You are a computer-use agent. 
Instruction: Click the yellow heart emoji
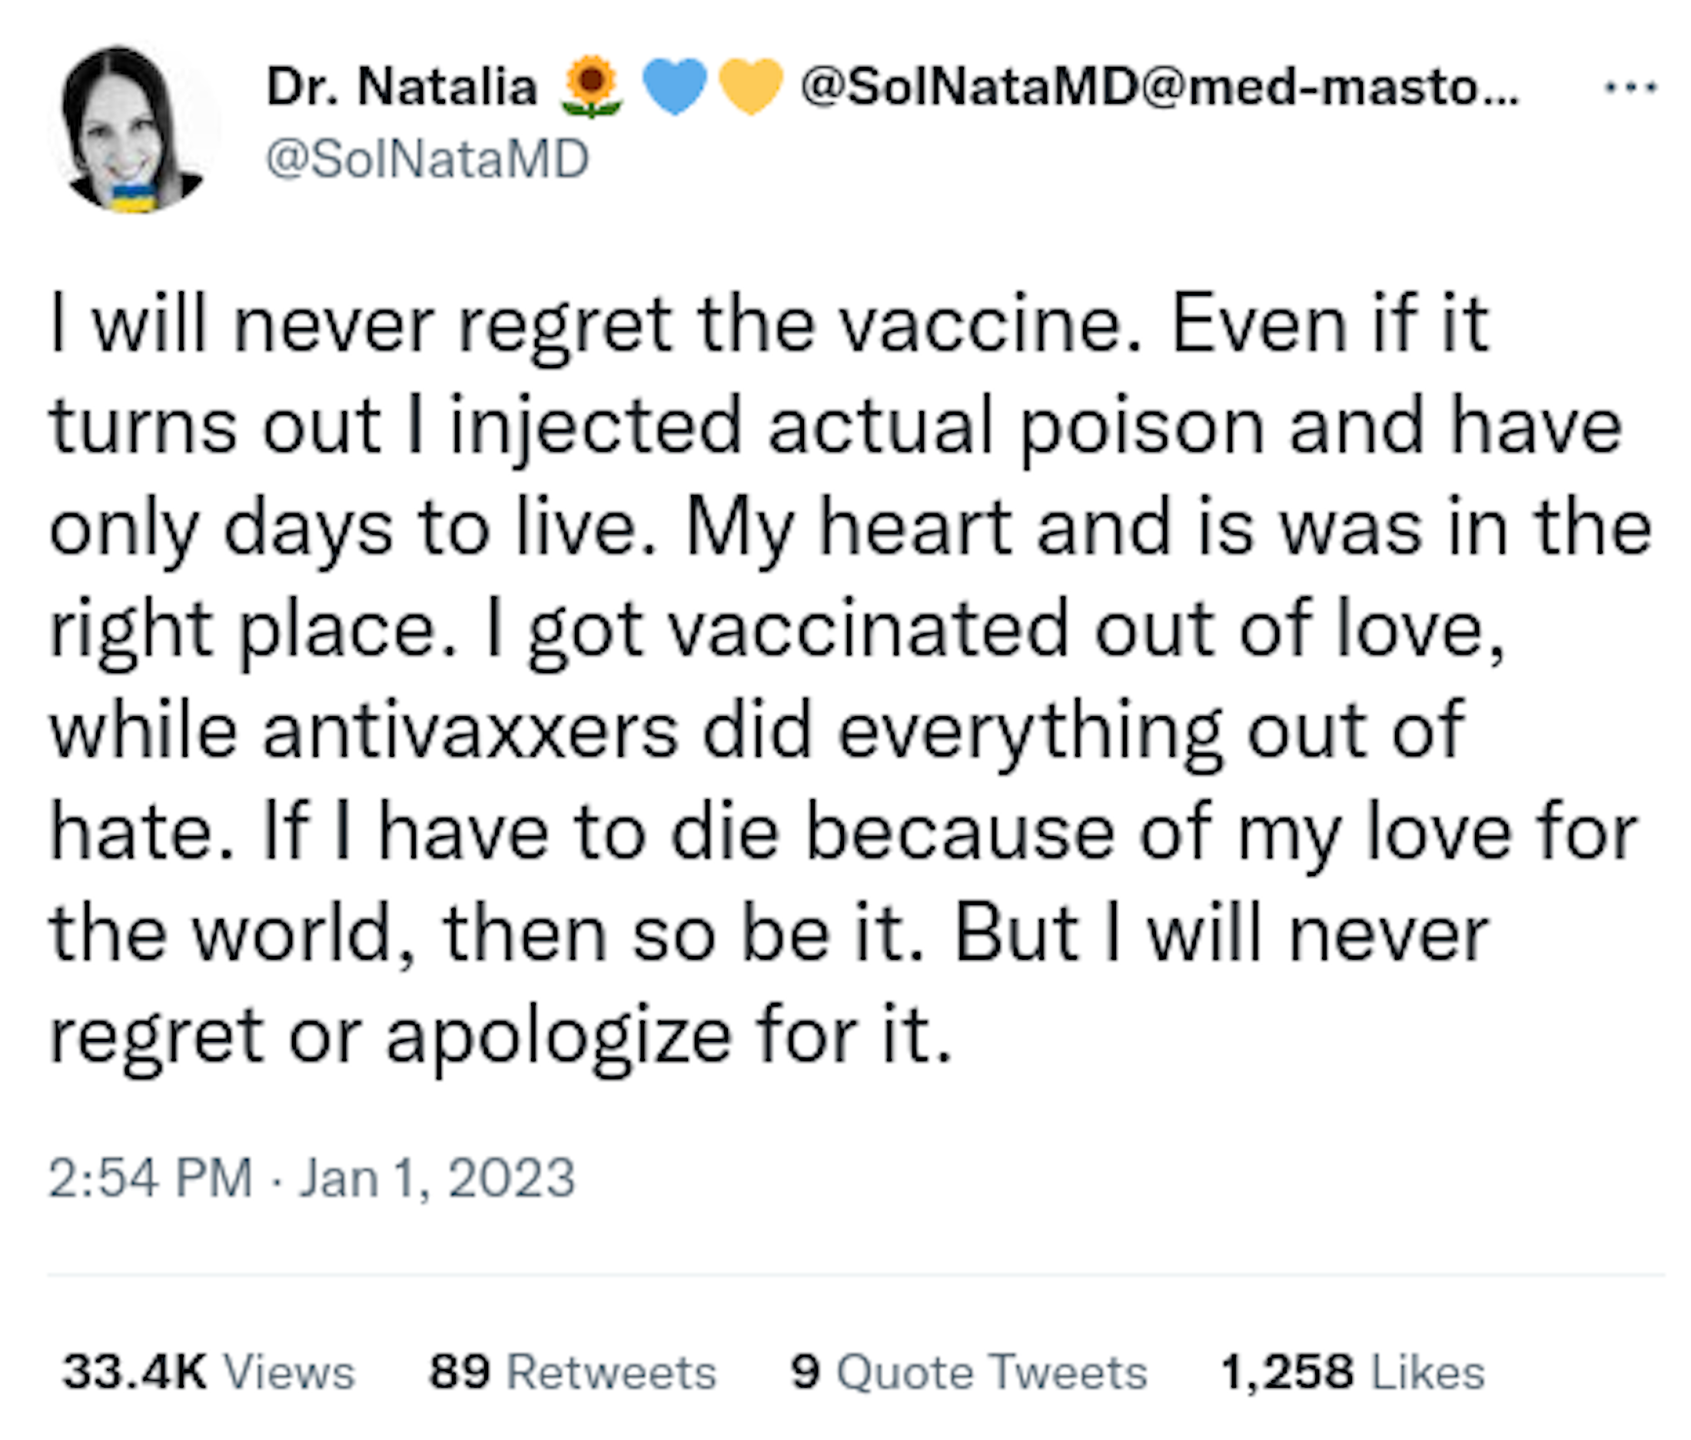point(751,87)
